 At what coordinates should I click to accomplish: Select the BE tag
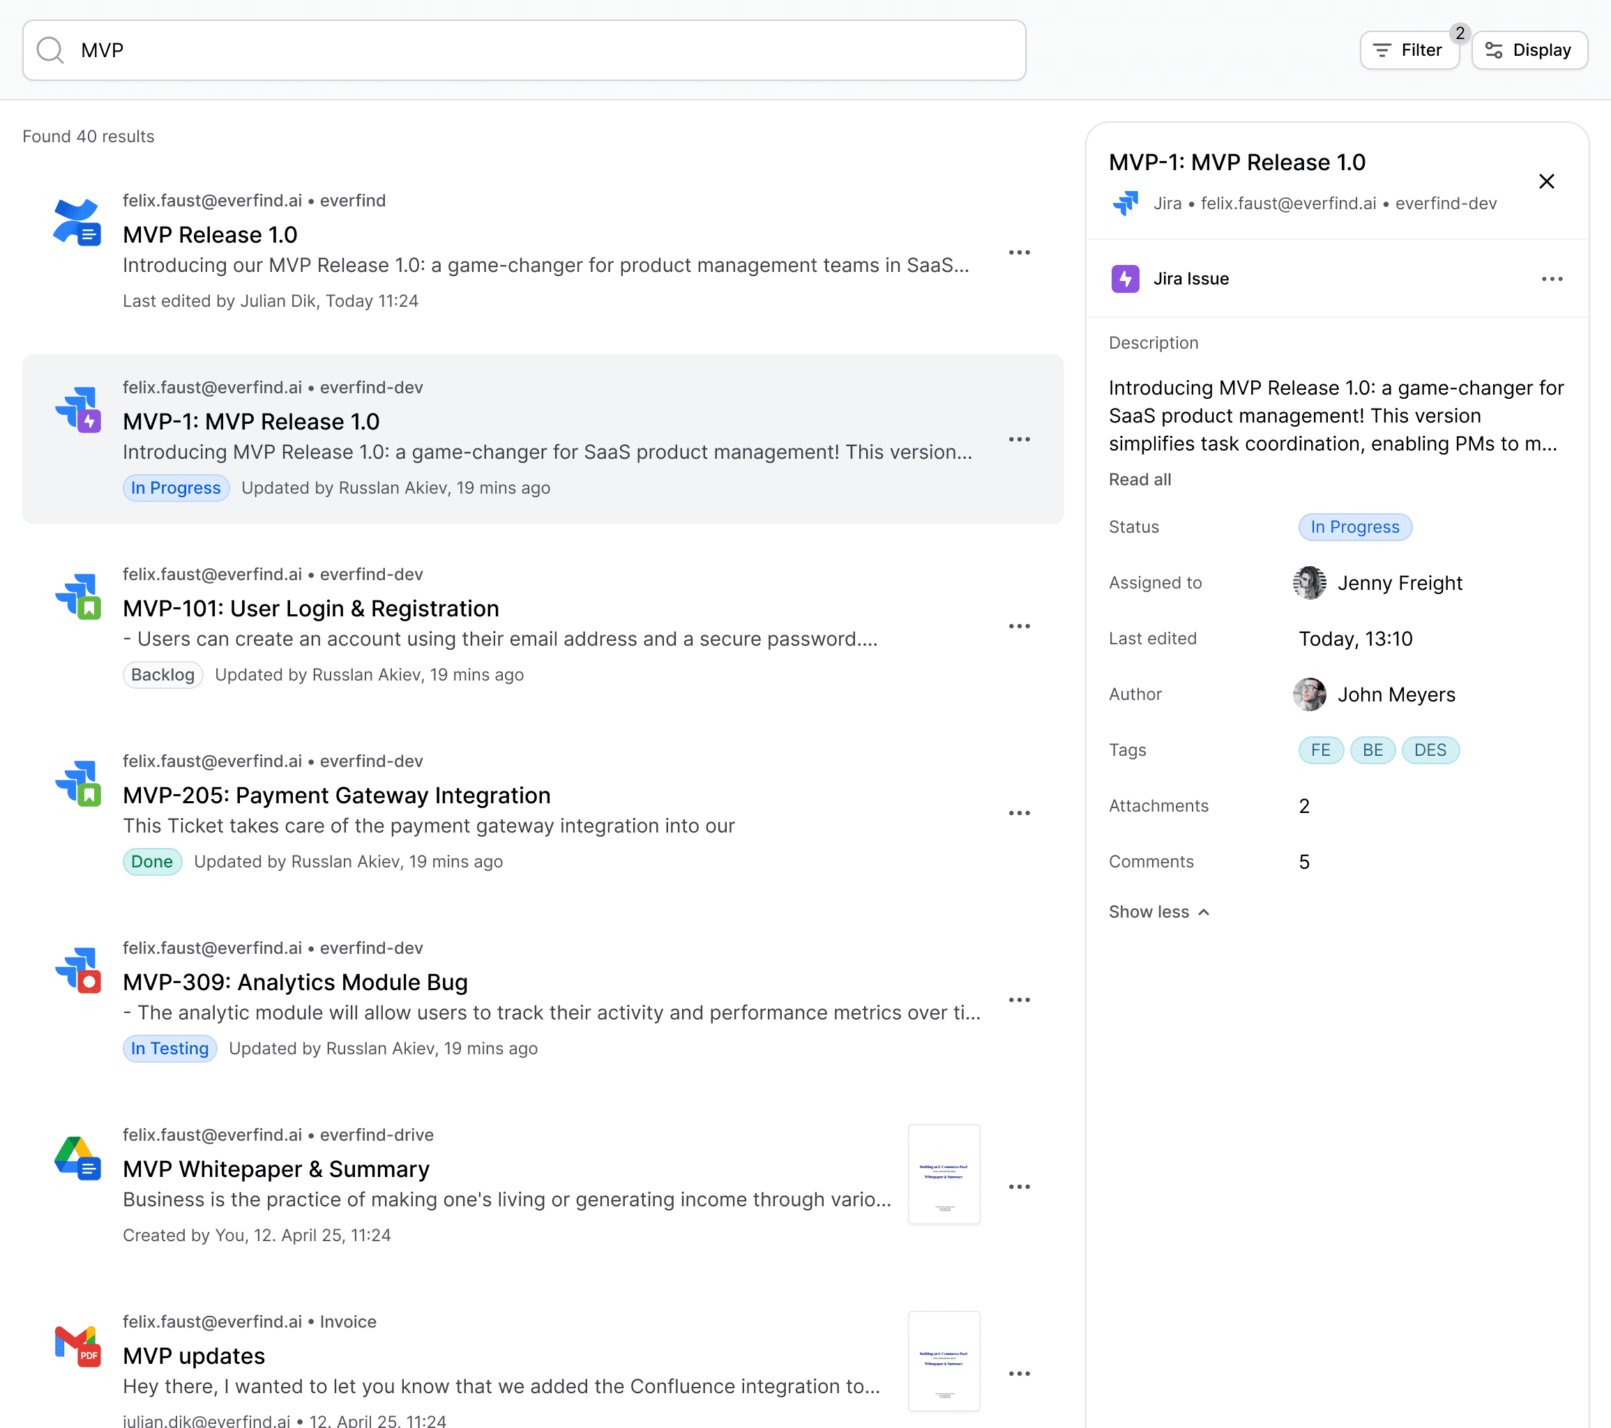pos(1373,750)
